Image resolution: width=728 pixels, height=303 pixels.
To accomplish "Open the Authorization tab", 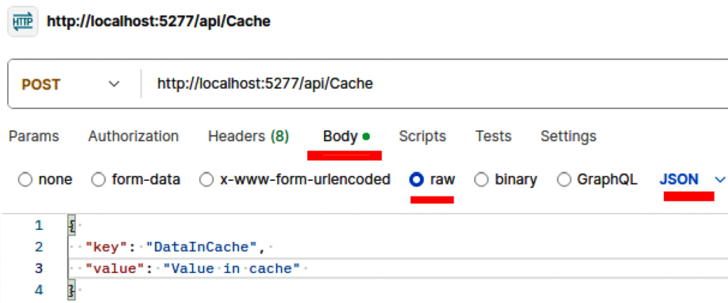I will point(133,136).
